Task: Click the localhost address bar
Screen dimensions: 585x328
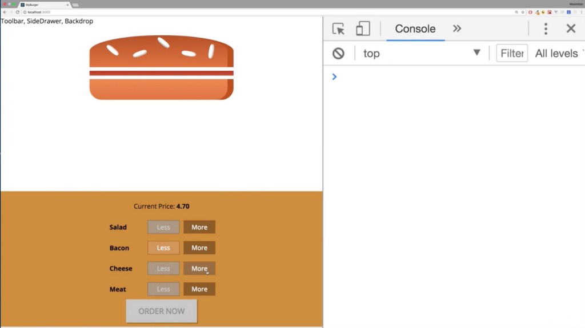Action: [261, 12]
